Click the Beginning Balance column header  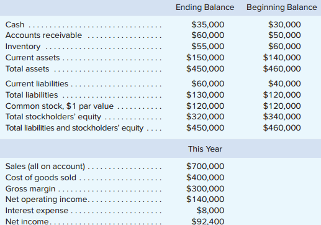coord(282,7)
